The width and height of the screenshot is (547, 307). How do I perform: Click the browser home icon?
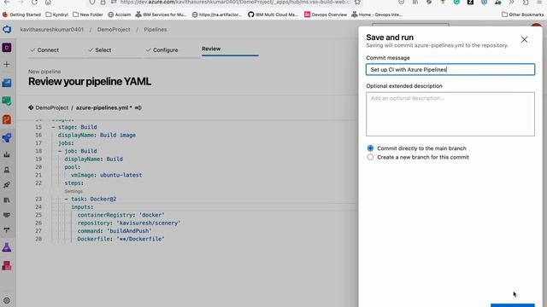tap(48, 2)
